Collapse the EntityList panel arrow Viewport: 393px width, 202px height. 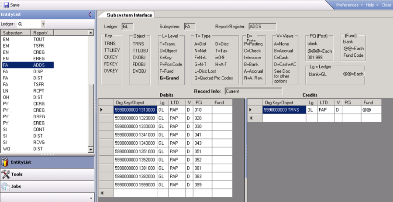coord(90,14)
